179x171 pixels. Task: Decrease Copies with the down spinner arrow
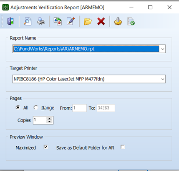(x=49, y=122)
